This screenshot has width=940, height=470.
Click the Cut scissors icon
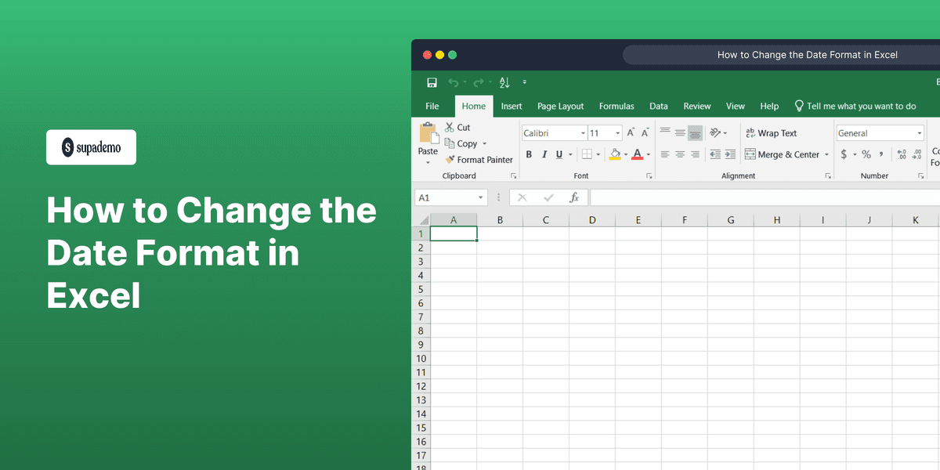tap(449, 126)
